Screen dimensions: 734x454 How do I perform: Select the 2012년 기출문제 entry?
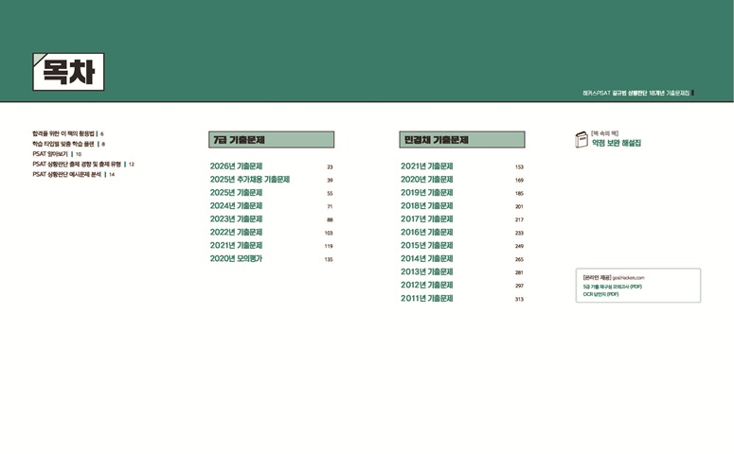coord(426,285)
